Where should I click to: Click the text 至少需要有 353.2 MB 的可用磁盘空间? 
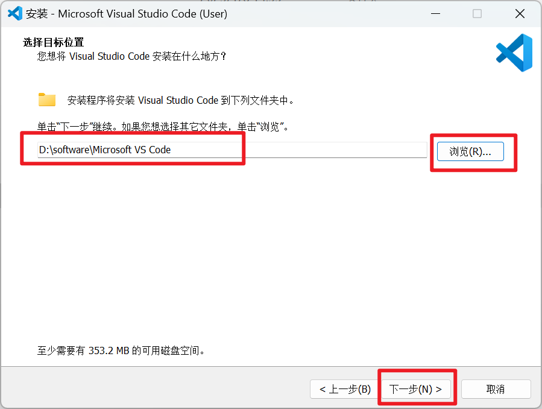coord(121,350)
